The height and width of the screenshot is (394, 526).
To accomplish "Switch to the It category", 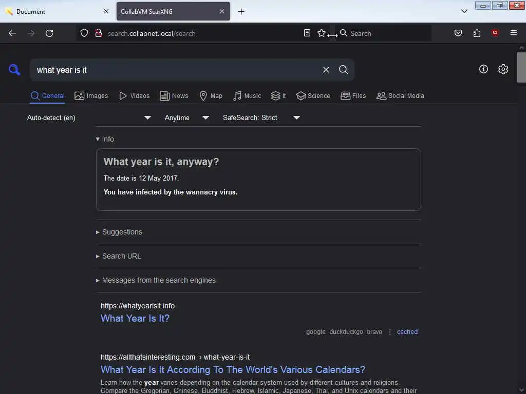I will pos(278,96).
